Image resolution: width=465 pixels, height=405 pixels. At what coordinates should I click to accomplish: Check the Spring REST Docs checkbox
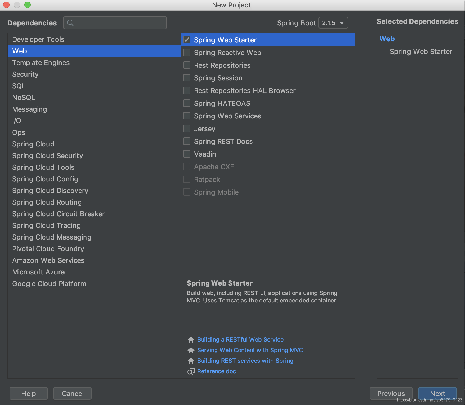187,141
